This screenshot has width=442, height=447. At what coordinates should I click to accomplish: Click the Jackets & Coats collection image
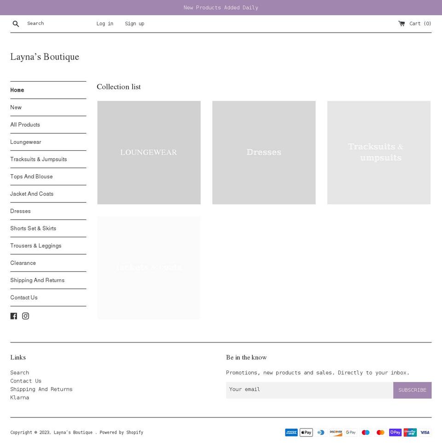(149, 267)
